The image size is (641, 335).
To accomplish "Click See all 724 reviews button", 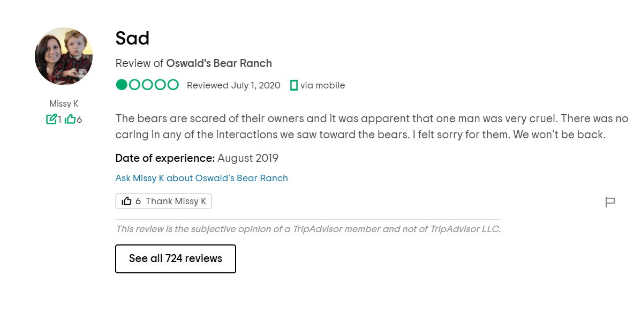I will coord(176,259).
